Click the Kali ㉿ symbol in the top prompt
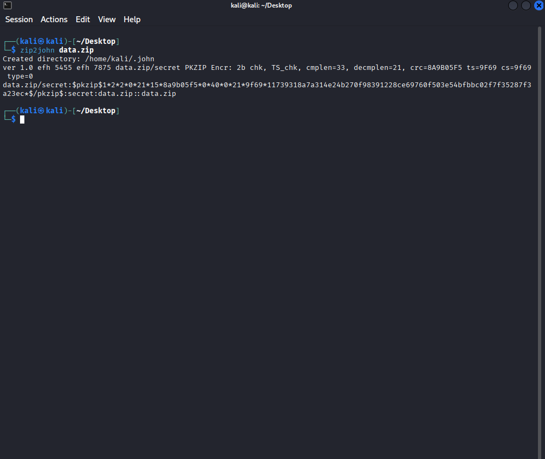545x459 pixels. tap(41, 41)
